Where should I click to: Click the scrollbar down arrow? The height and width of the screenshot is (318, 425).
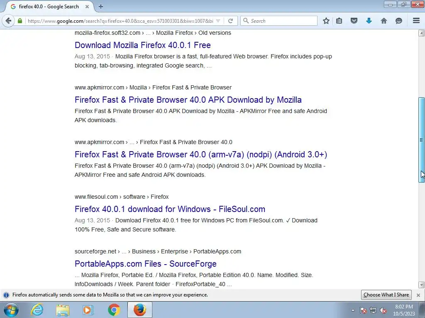422,284
